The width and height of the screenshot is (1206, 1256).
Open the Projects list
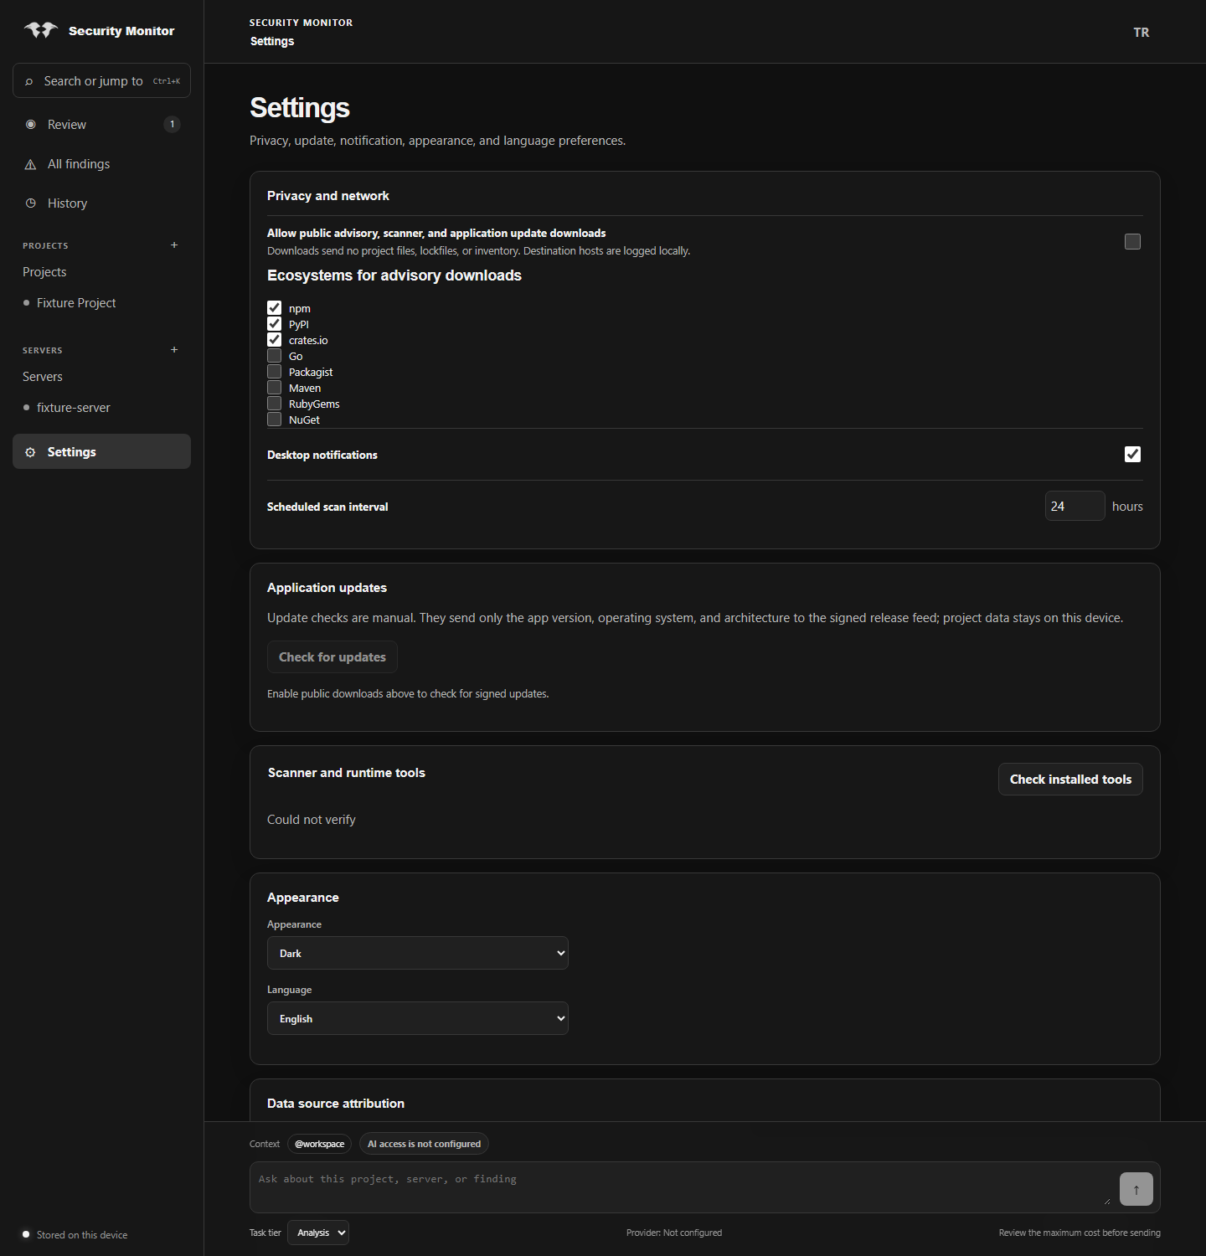[44, 272]
